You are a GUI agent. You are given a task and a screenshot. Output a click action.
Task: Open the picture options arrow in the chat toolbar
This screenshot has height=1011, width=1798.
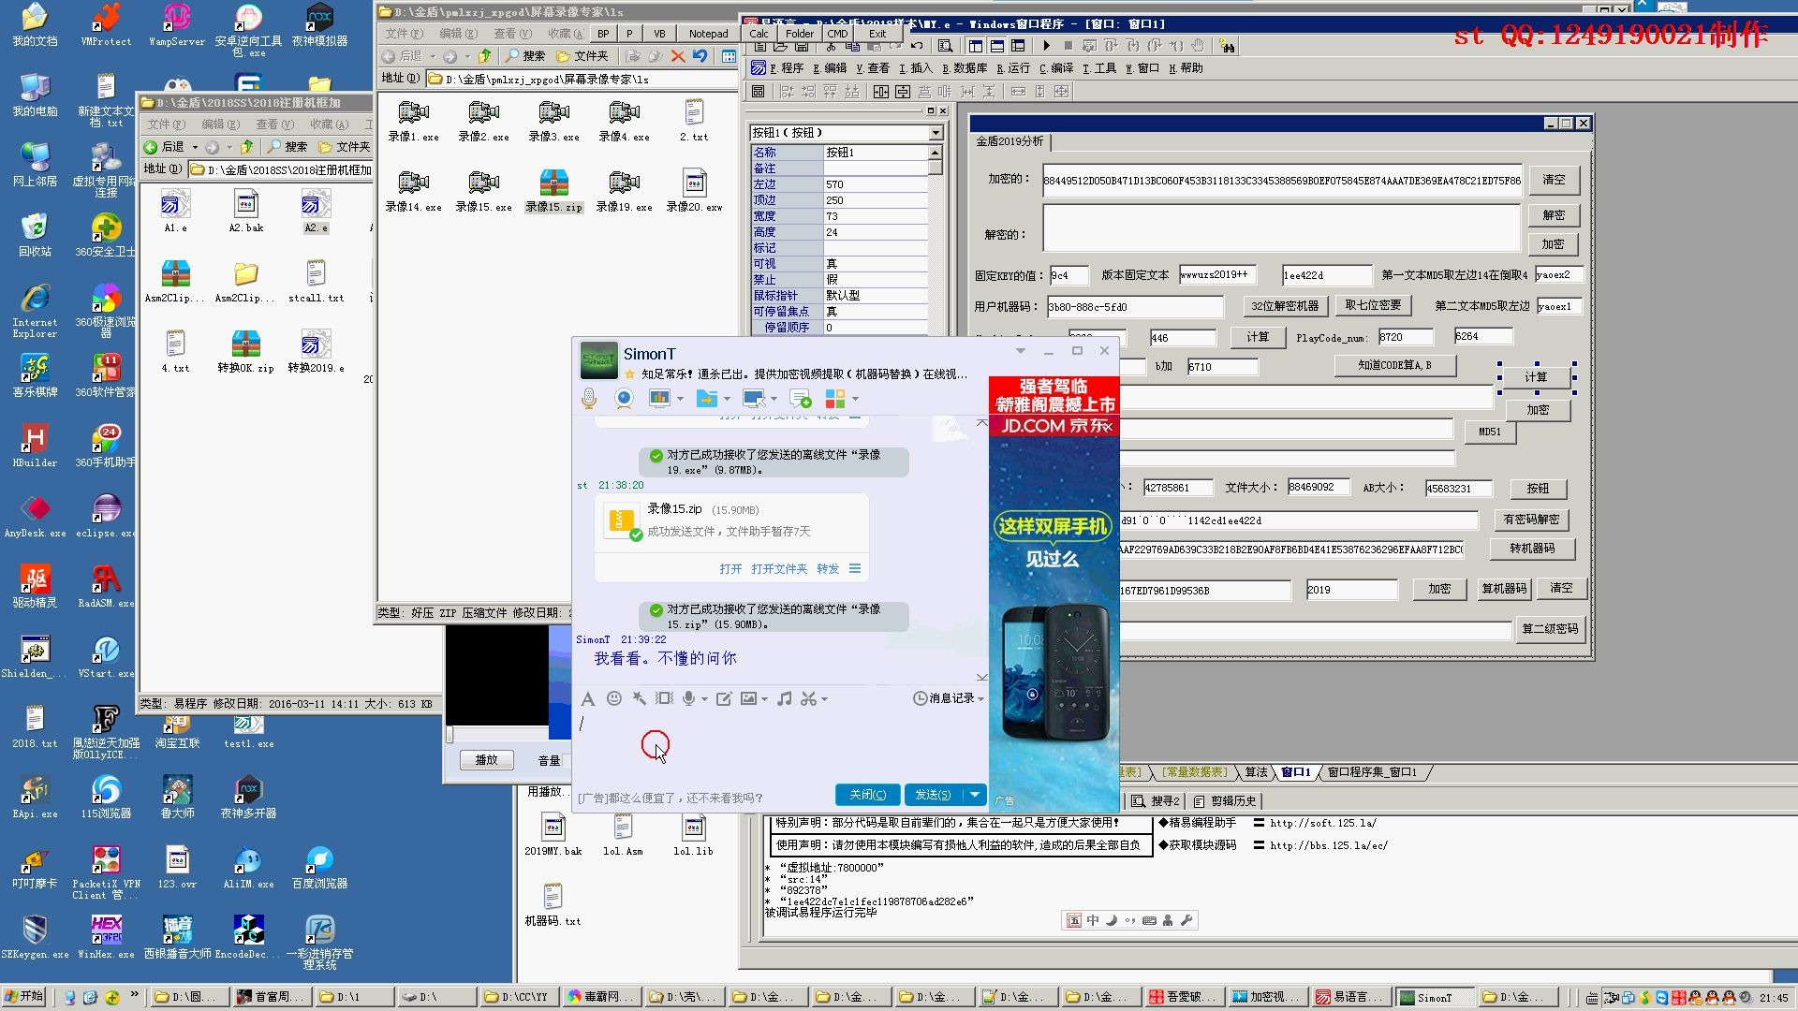pos(764,699)
